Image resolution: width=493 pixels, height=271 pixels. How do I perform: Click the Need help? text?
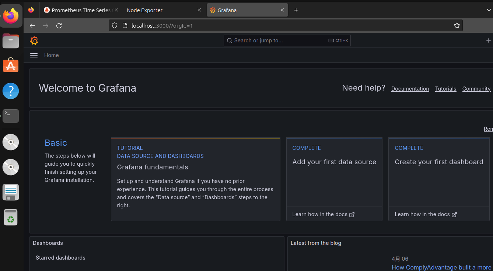(364, 88)
